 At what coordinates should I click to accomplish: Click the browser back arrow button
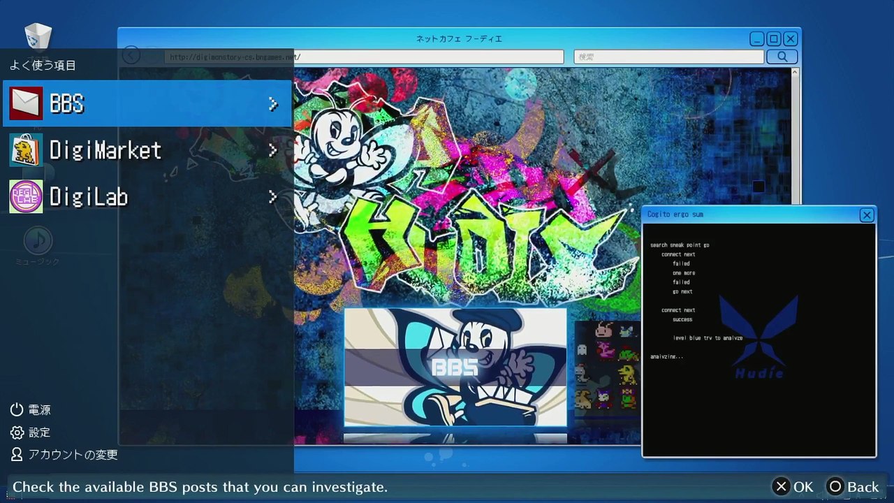131,55
